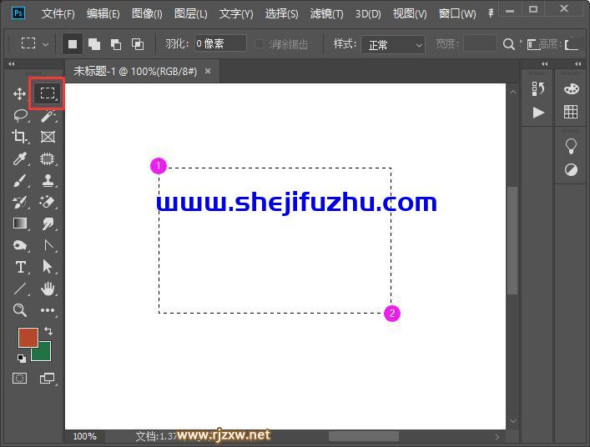Select the Clone Stamp tool
This screenshot has width=590, height=447.
(x=48, y=180)
